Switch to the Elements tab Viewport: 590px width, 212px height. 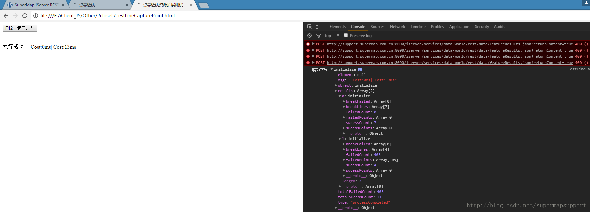coord(337,27)
